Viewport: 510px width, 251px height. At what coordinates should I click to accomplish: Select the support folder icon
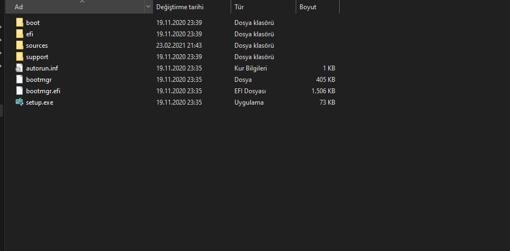point(20,57)
